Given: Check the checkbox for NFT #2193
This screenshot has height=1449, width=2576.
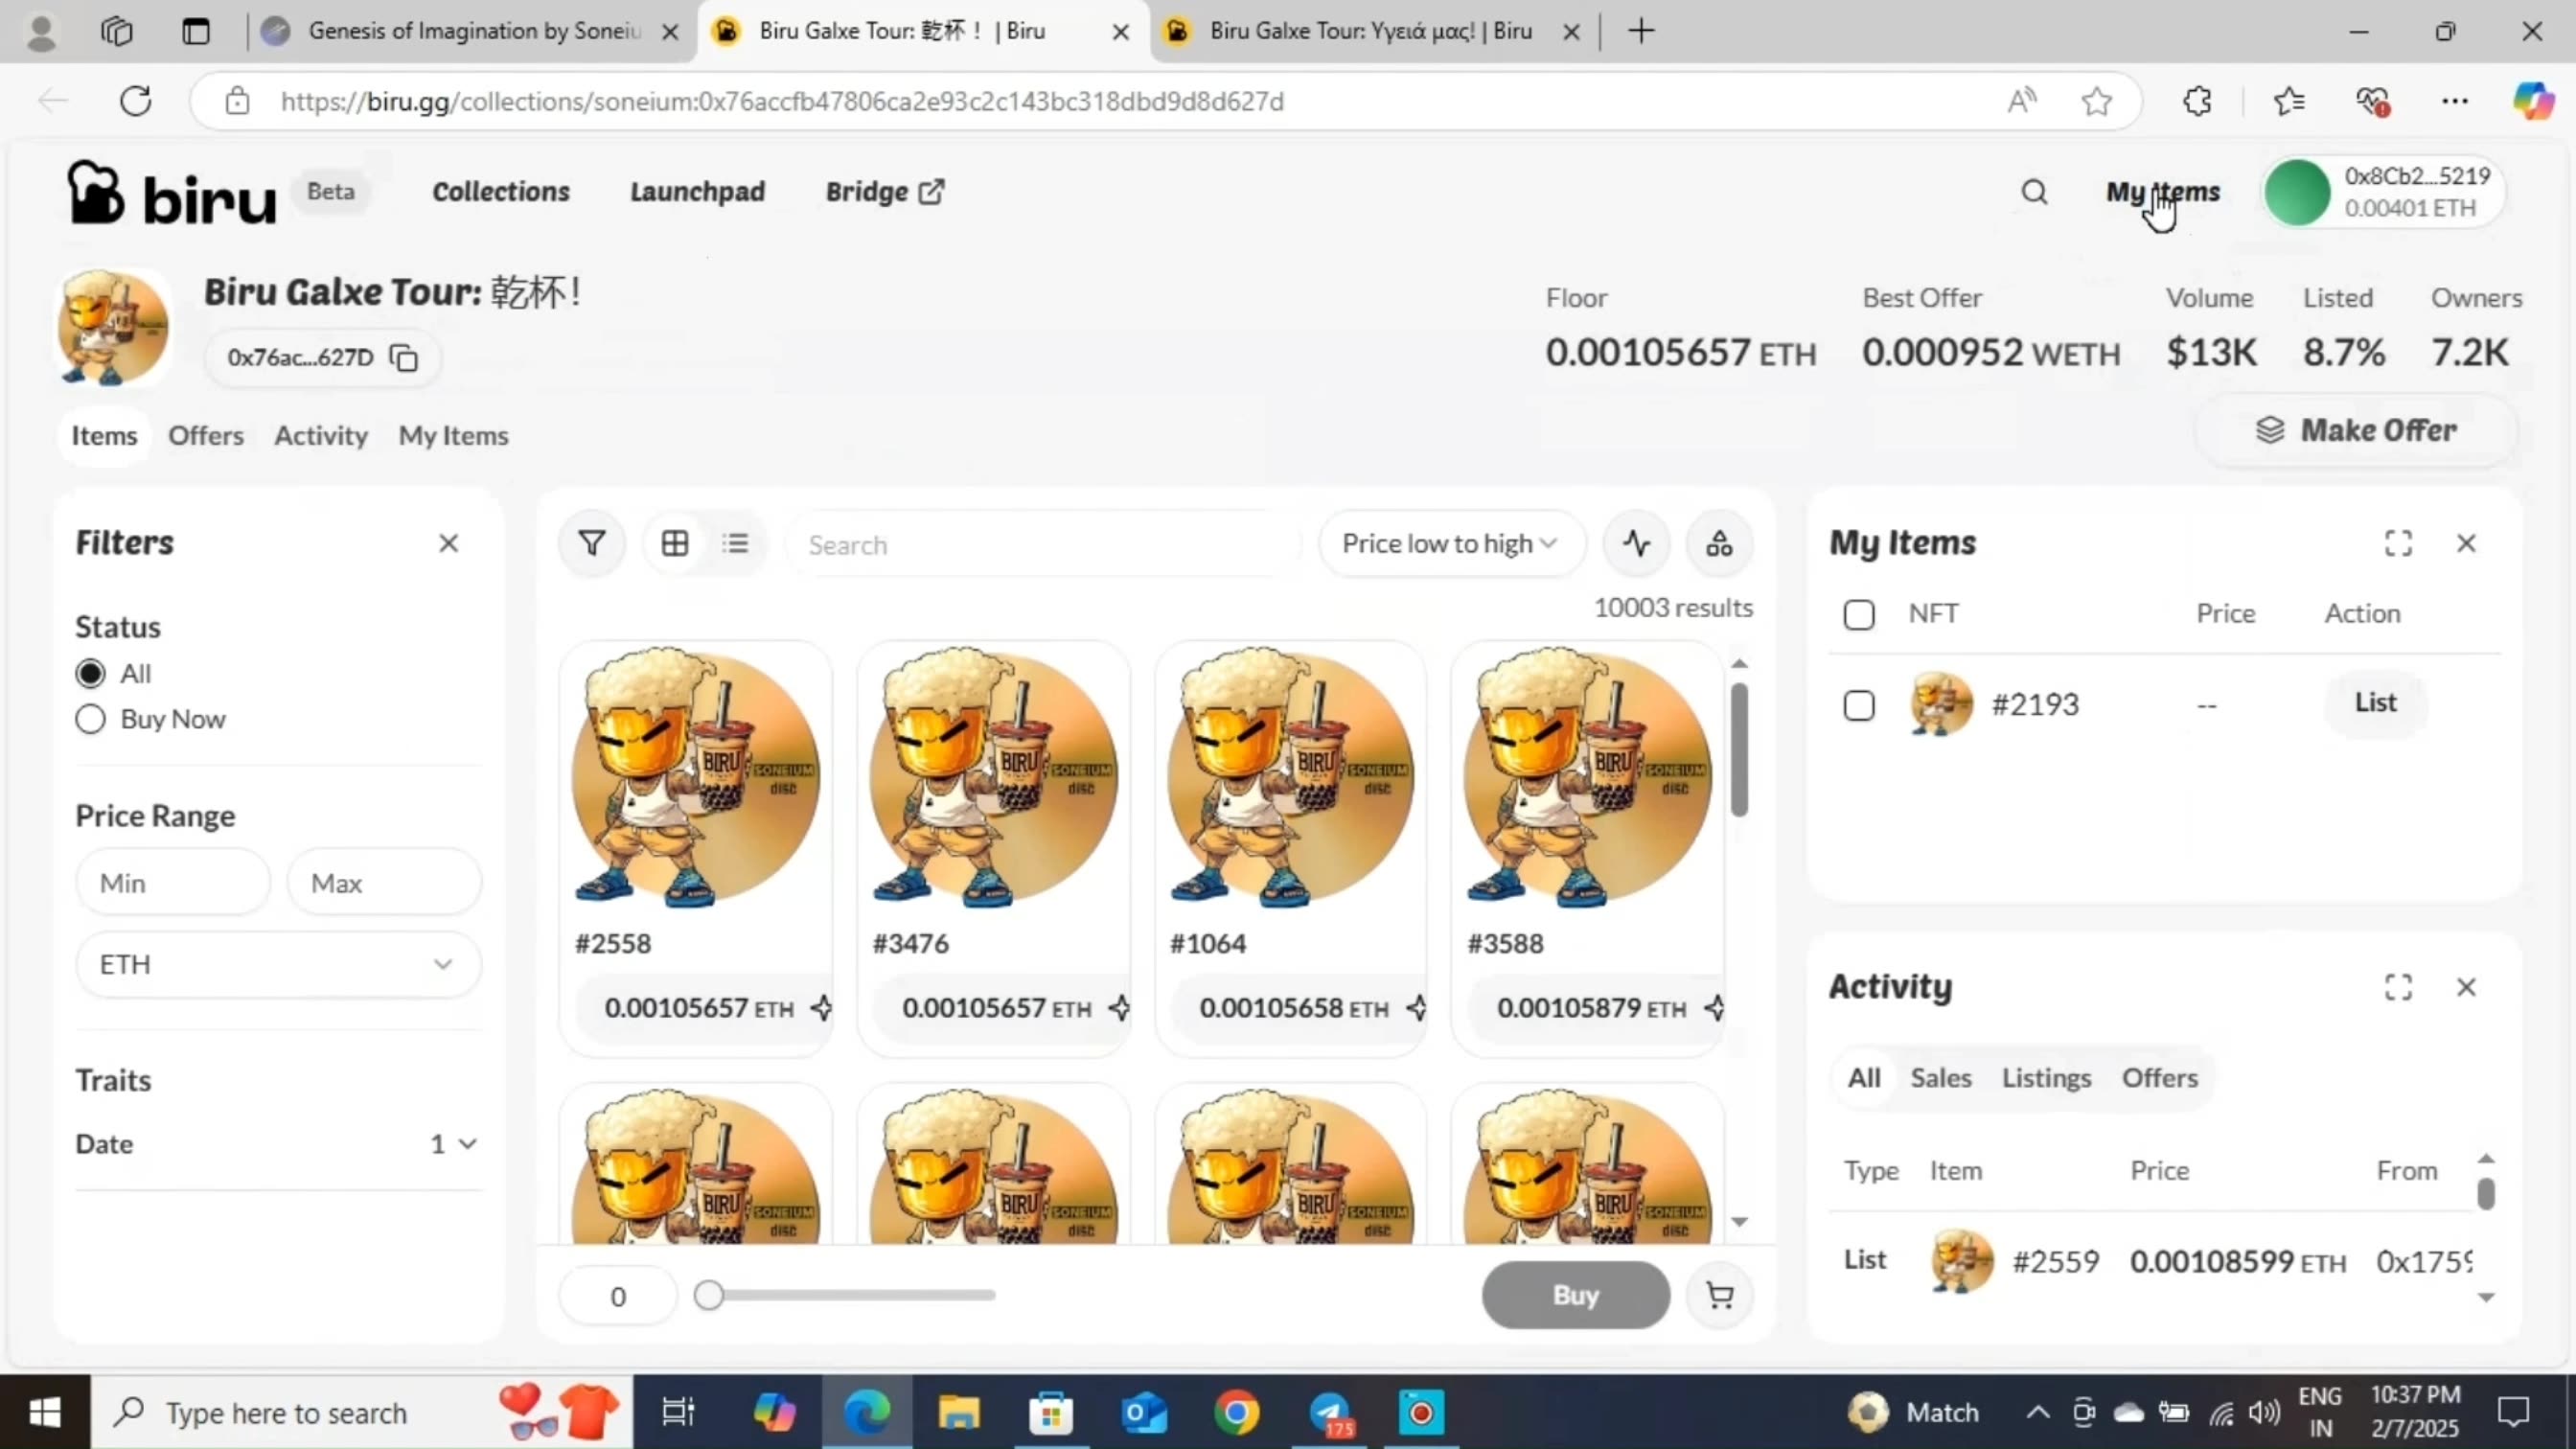Looking at the screenshot, I should click(1859, 705).
